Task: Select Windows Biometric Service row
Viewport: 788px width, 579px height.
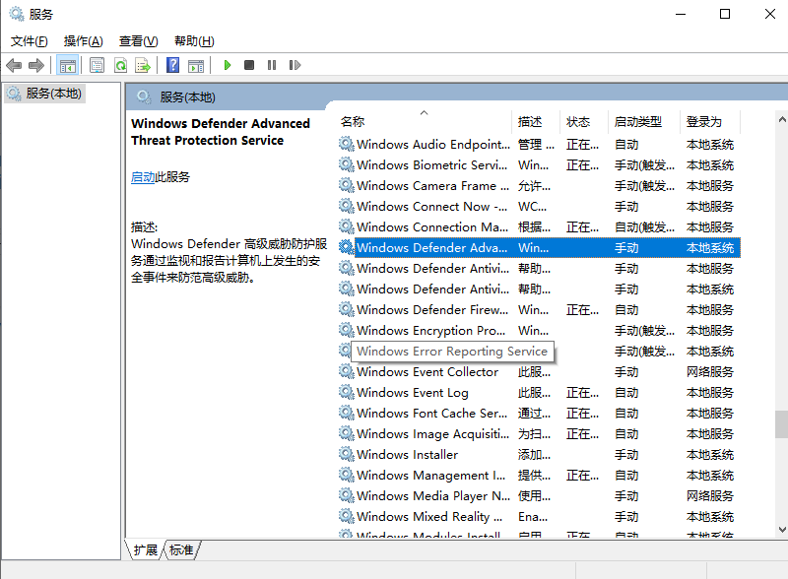Action: 539,164
